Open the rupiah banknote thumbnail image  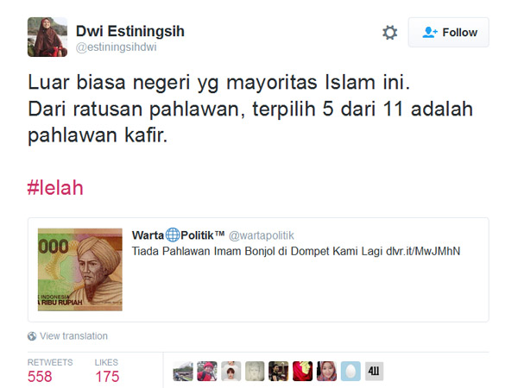[x=80, y=270]
